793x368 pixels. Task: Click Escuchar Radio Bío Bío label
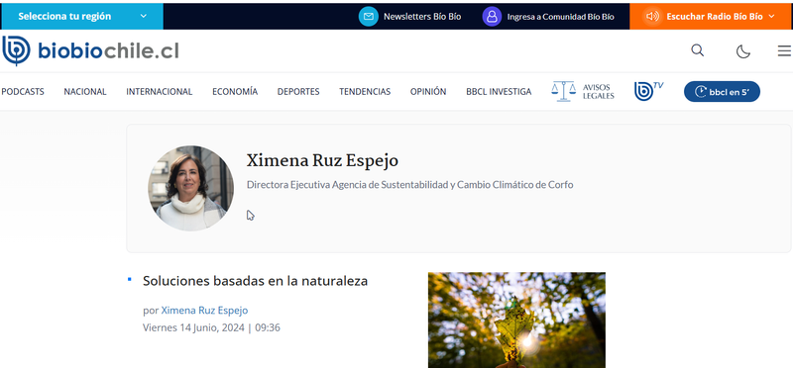[x=714, y=16]
